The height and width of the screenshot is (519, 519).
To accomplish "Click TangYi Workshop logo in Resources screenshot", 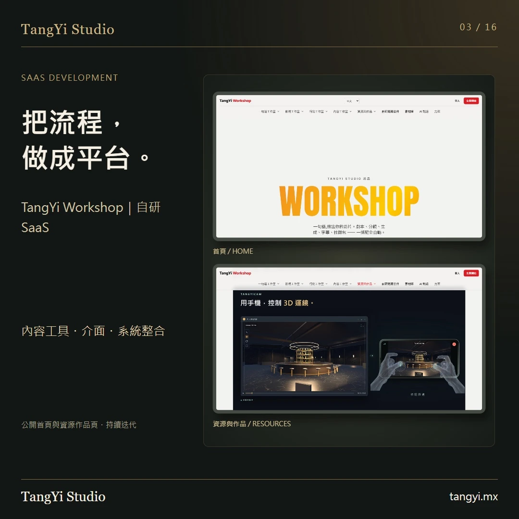I will [235, 273].
